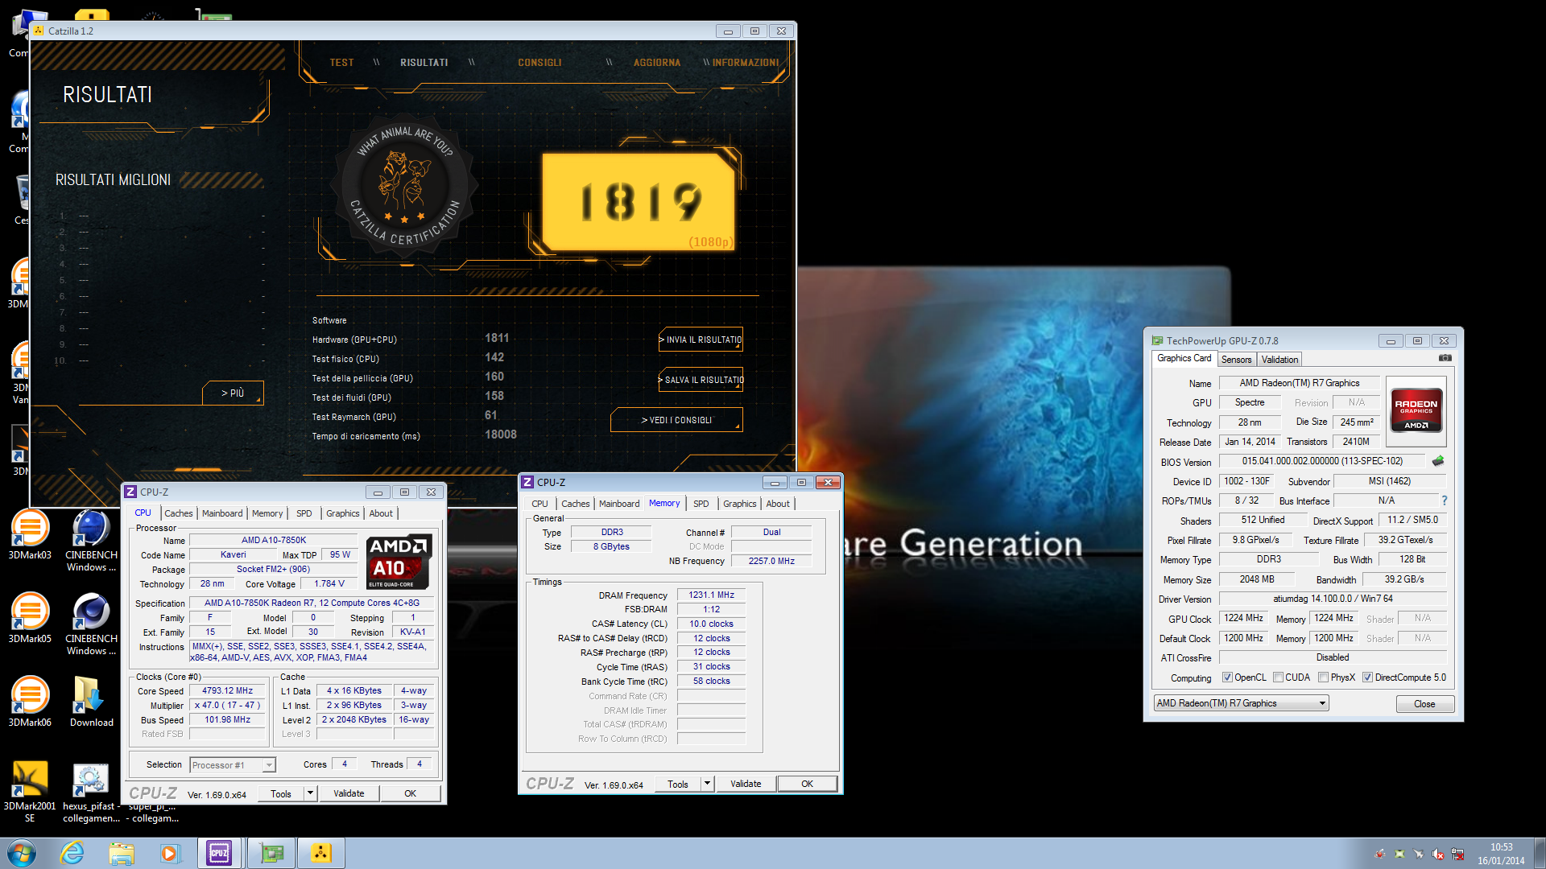The width and height of the screenshot is (1546, 869).
Task: Open Caches tab in left CPU-Z window
Action: [x=179, y=513]
